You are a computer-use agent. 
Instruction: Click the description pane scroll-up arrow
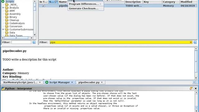coord(196,49)
